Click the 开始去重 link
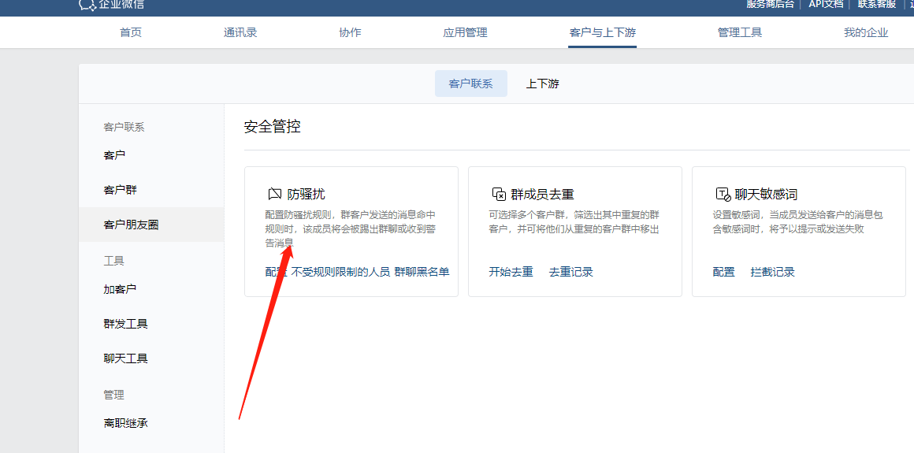 (511, 272)
